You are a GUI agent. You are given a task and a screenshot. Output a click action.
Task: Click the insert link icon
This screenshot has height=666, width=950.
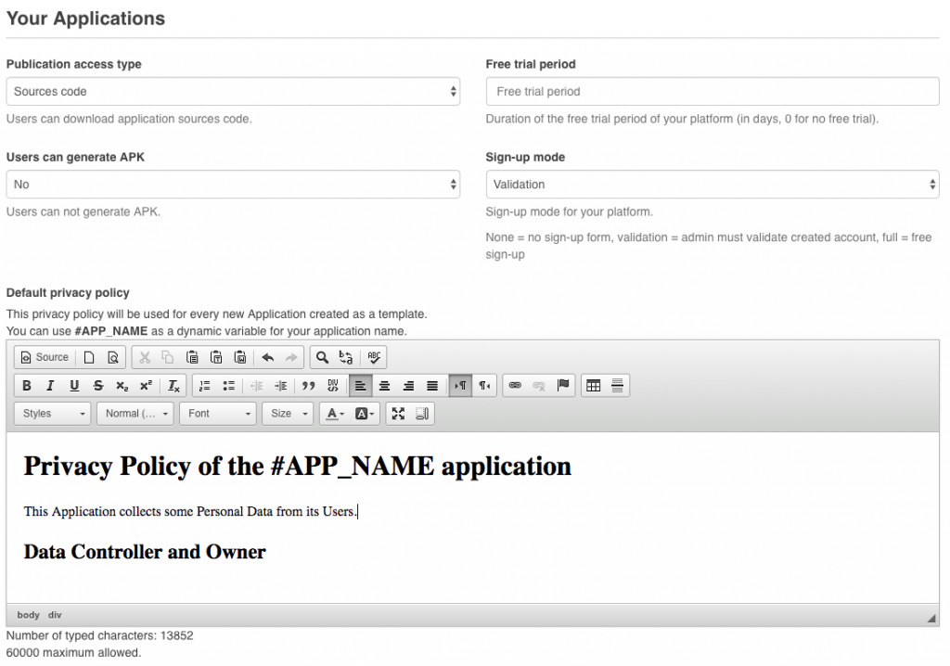515,386
